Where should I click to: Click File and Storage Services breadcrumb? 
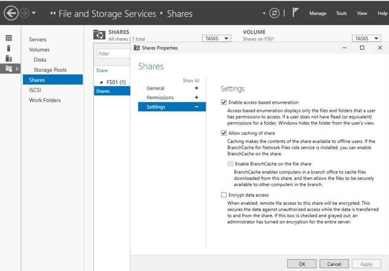click(107, 14)
